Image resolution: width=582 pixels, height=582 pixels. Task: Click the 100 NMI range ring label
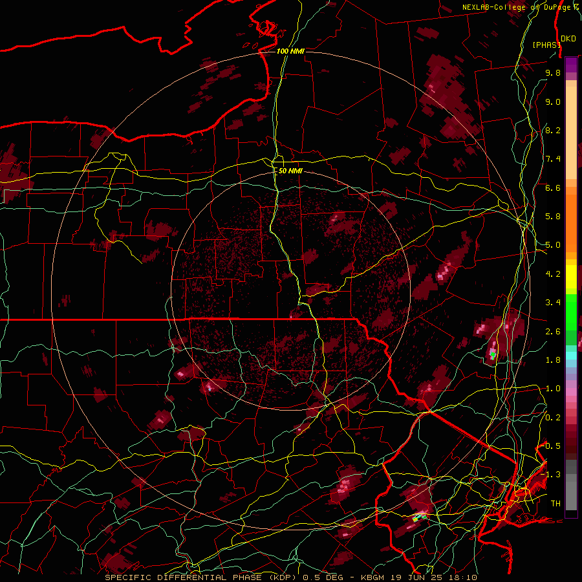pos(290,51)
